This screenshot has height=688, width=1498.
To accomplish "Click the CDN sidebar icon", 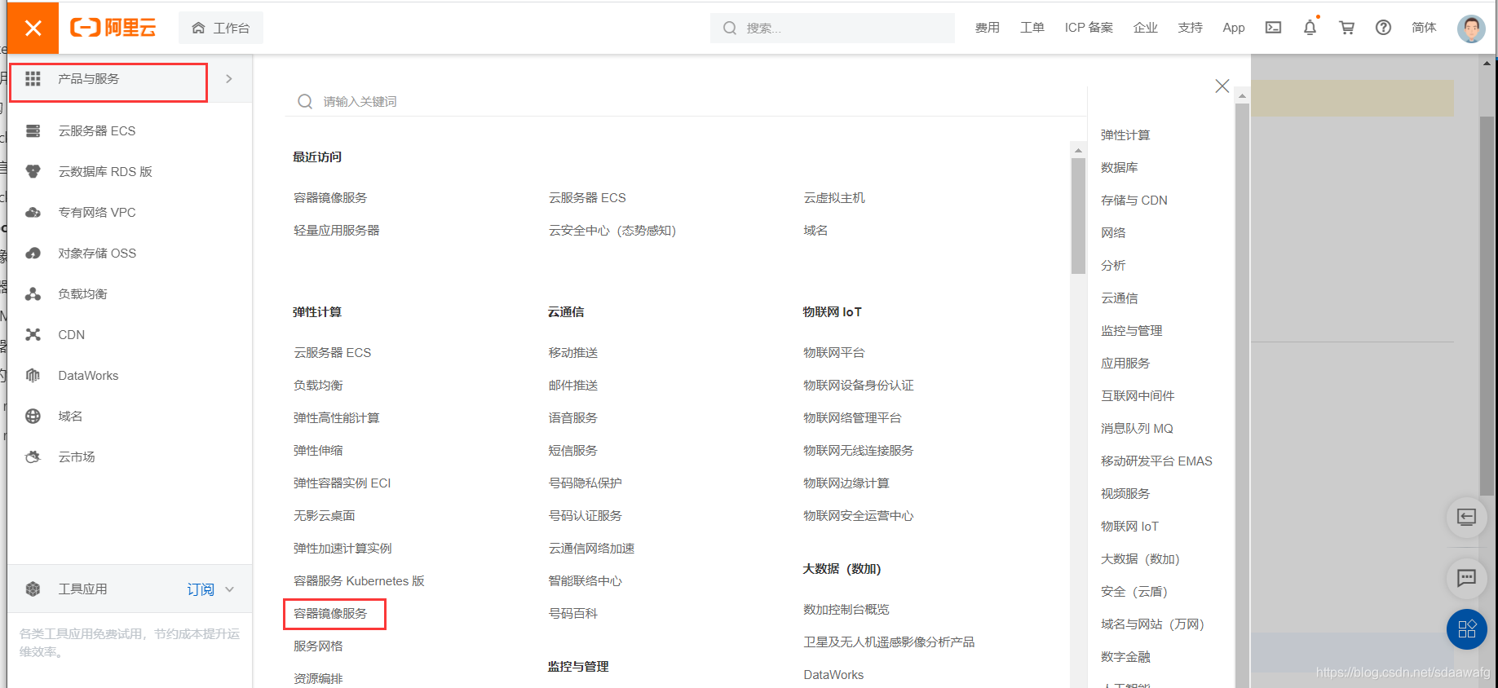I will coord(33,334).
